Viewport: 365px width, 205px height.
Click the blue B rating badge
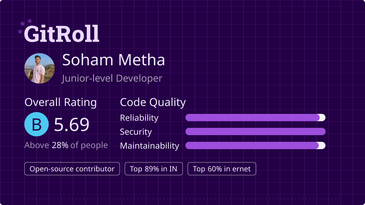pos(36,124)
